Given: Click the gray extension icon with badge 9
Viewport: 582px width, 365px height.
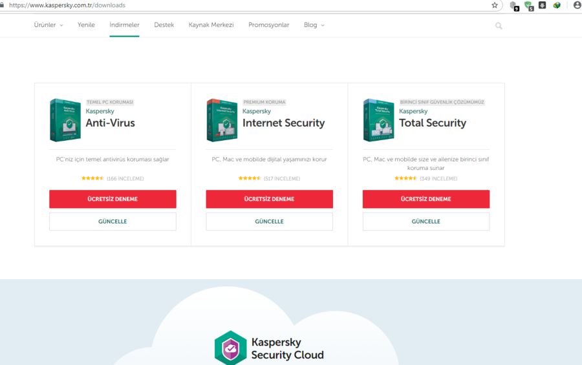Looking at the screenshot, I should tap(514, 6).
